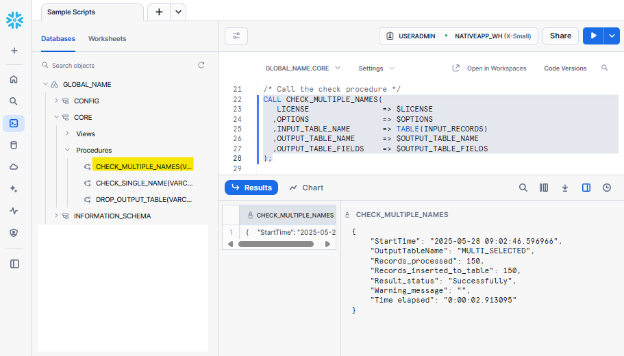Run the worksheet query

coord(593,36)
